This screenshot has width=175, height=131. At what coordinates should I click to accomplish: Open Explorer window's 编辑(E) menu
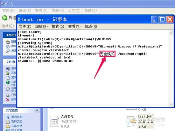click(25, 10)
